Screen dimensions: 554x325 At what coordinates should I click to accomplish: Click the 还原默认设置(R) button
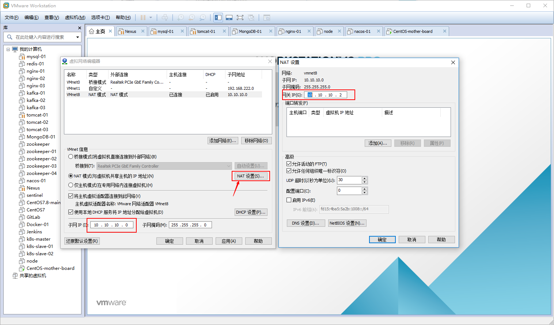point(82,241)
